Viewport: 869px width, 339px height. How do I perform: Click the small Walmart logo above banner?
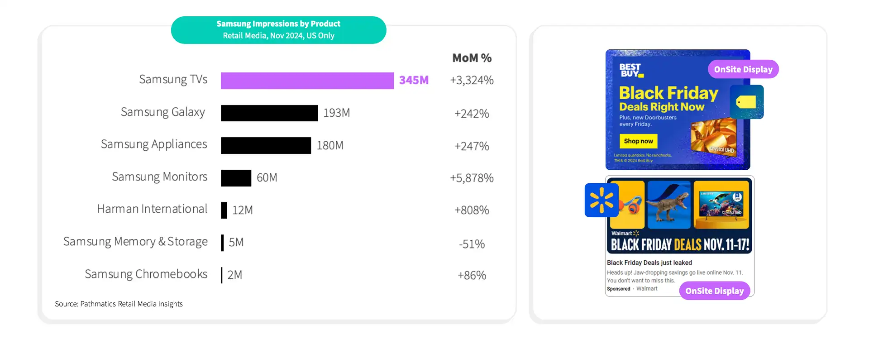pos(625,233)
